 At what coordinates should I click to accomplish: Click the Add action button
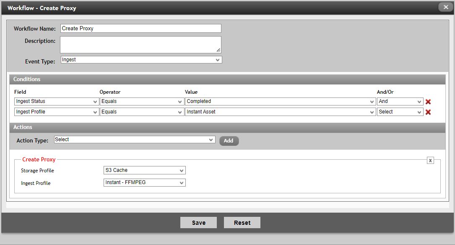[229, 141]
